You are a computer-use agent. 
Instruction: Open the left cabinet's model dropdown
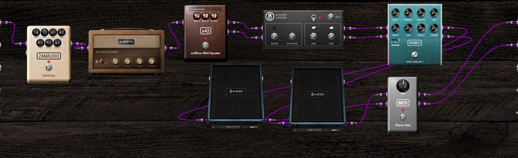coord(233,127)
